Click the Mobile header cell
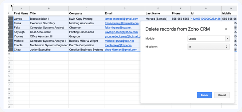This screenshot has width=242, height=112. 229,13
